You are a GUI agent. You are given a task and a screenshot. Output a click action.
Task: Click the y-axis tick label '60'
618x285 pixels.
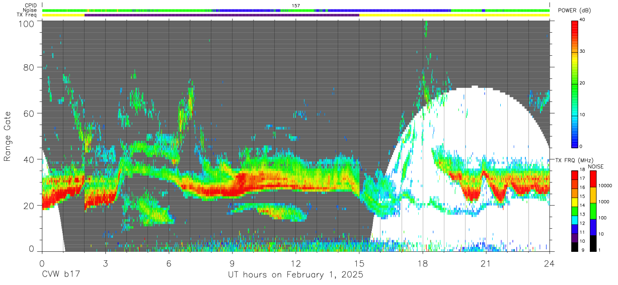(29, 113)
